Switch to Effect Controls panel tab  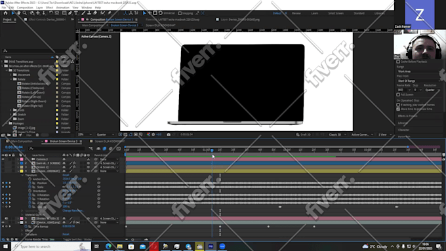tap(47, 20)
